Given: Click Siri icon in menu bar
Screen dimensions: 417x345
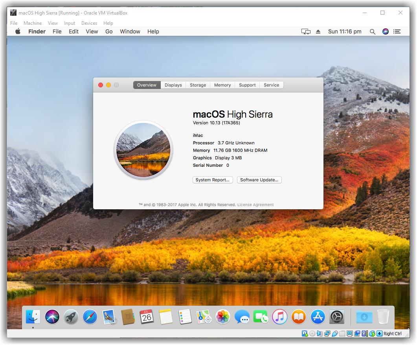Looking at the screenshot, I should [385, 32].
